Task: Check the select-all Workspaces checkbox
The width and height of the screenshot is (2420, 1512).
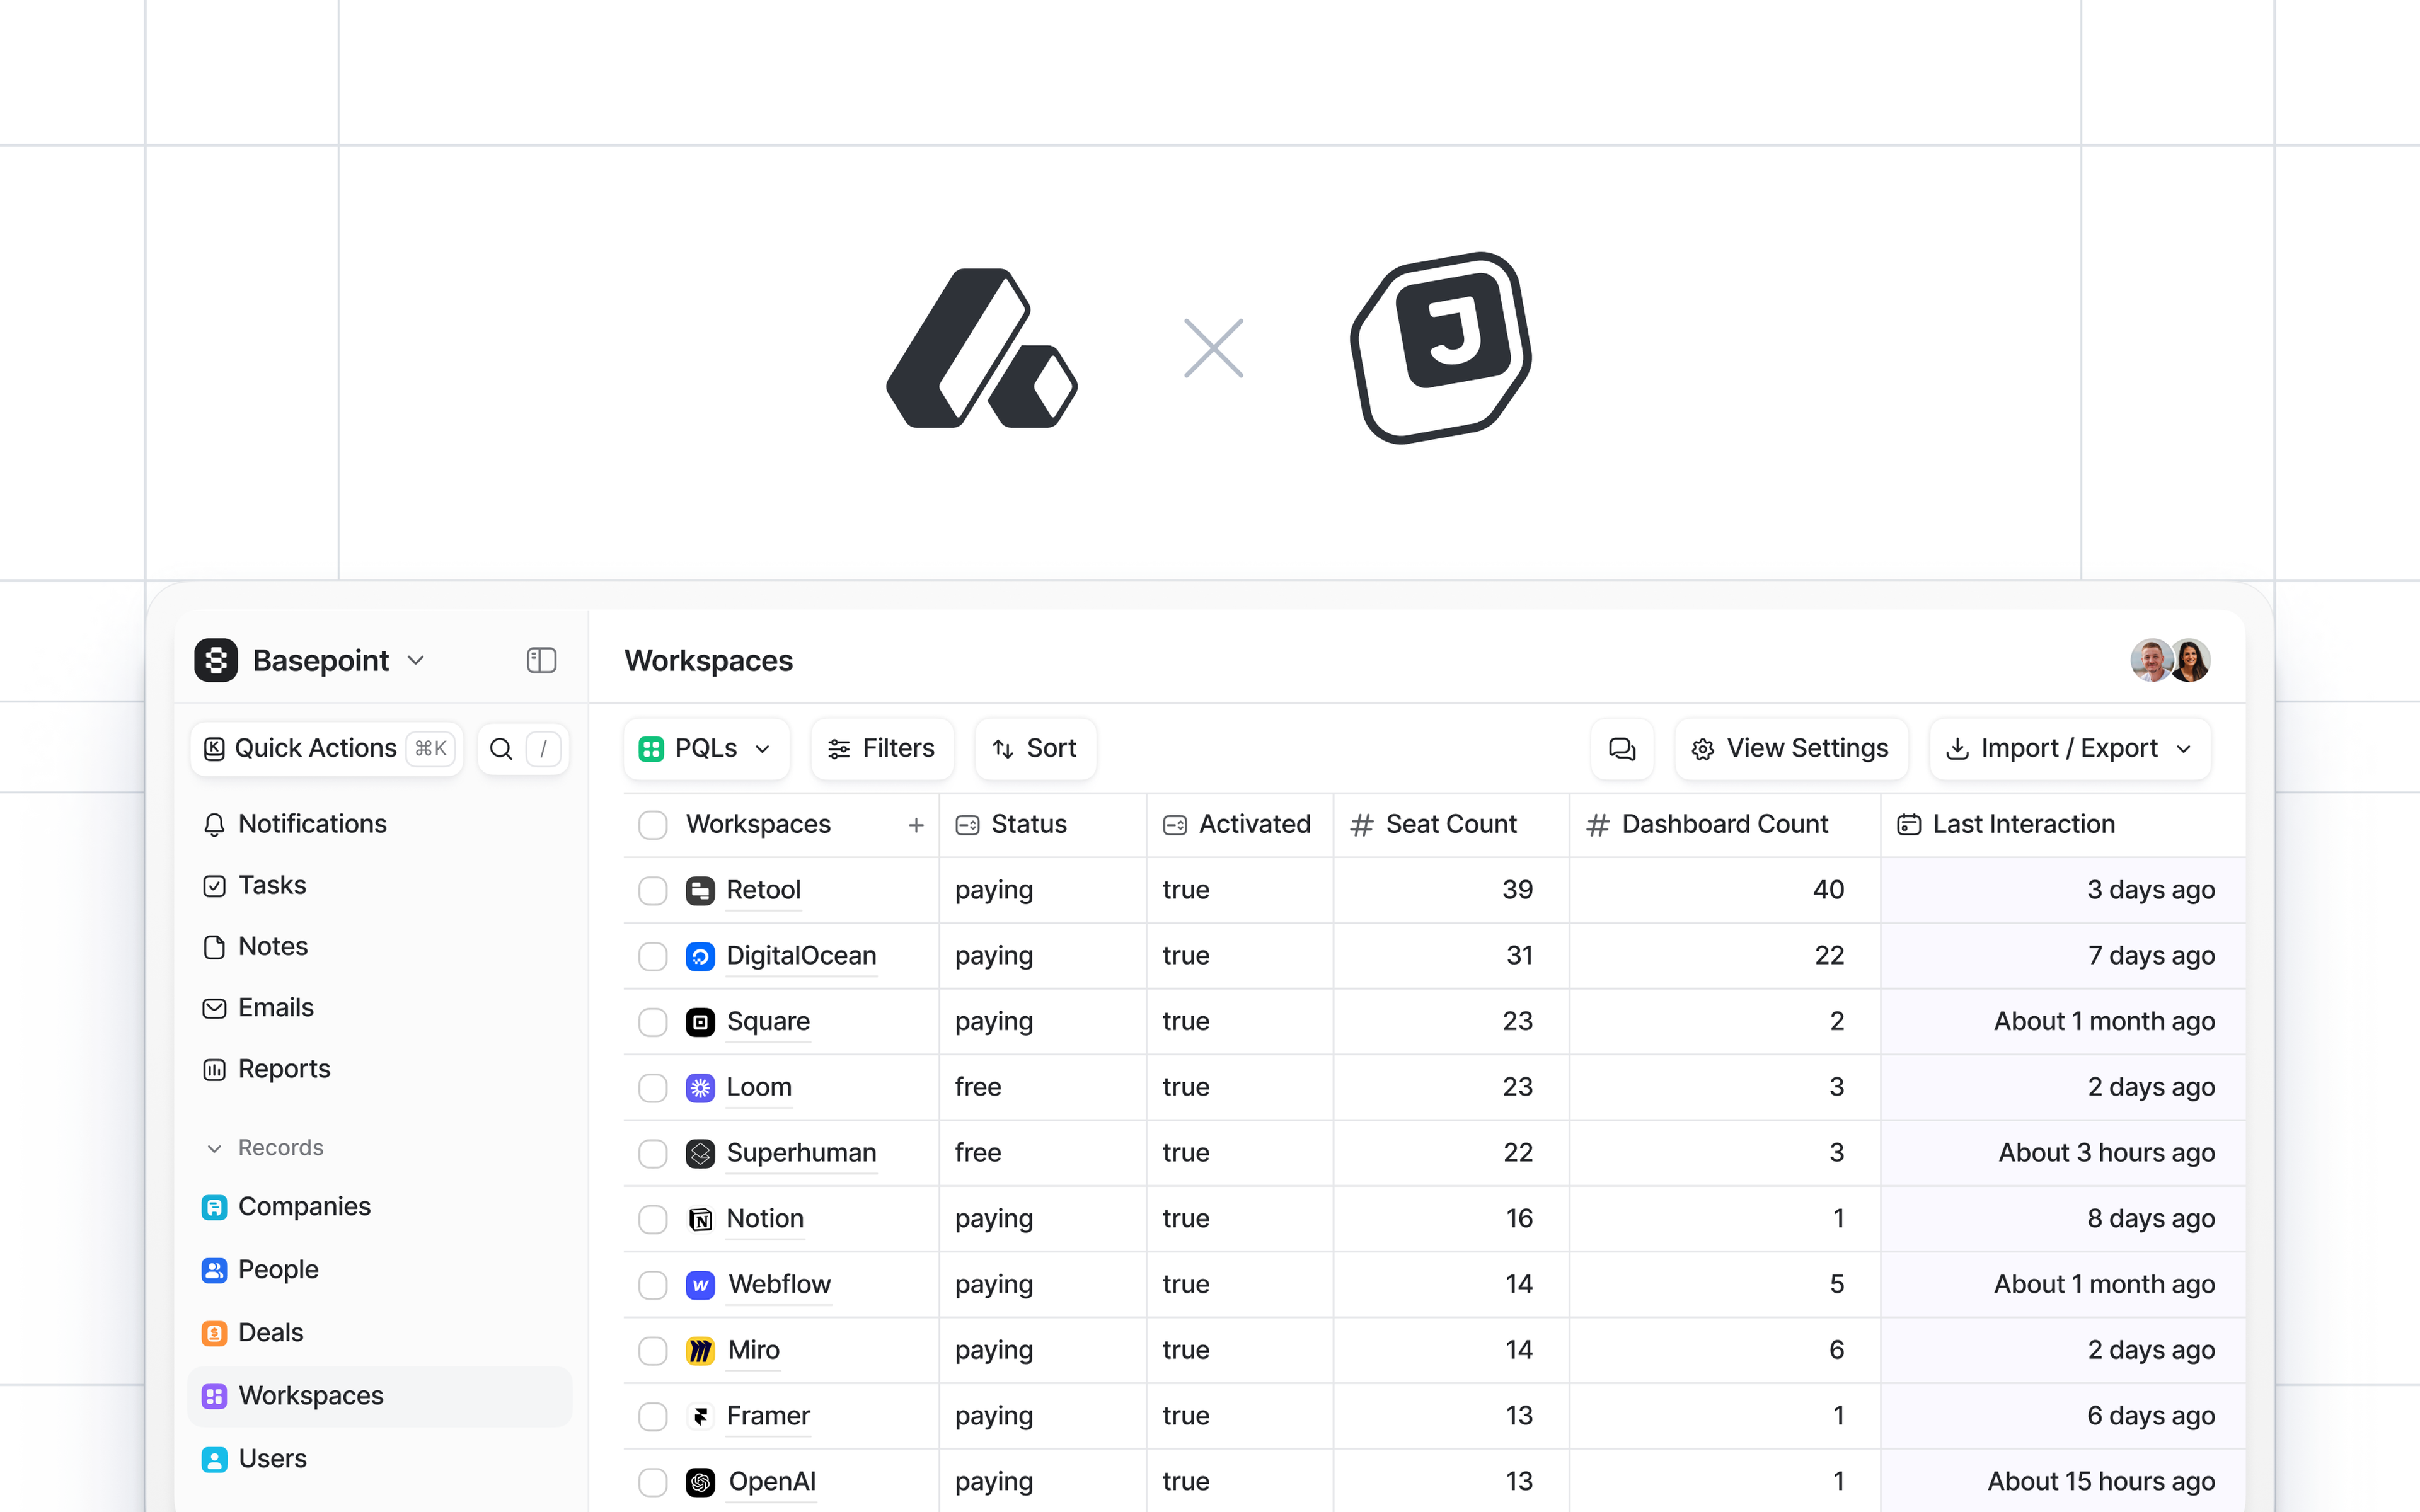Action: click(x=653, y=825)
